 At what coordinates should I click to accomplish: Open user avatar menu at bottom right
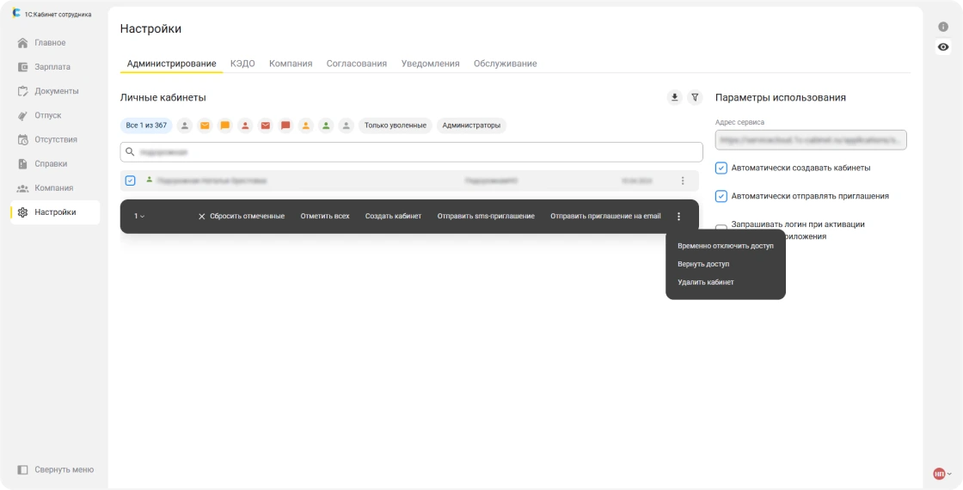[x=942, y=474]
